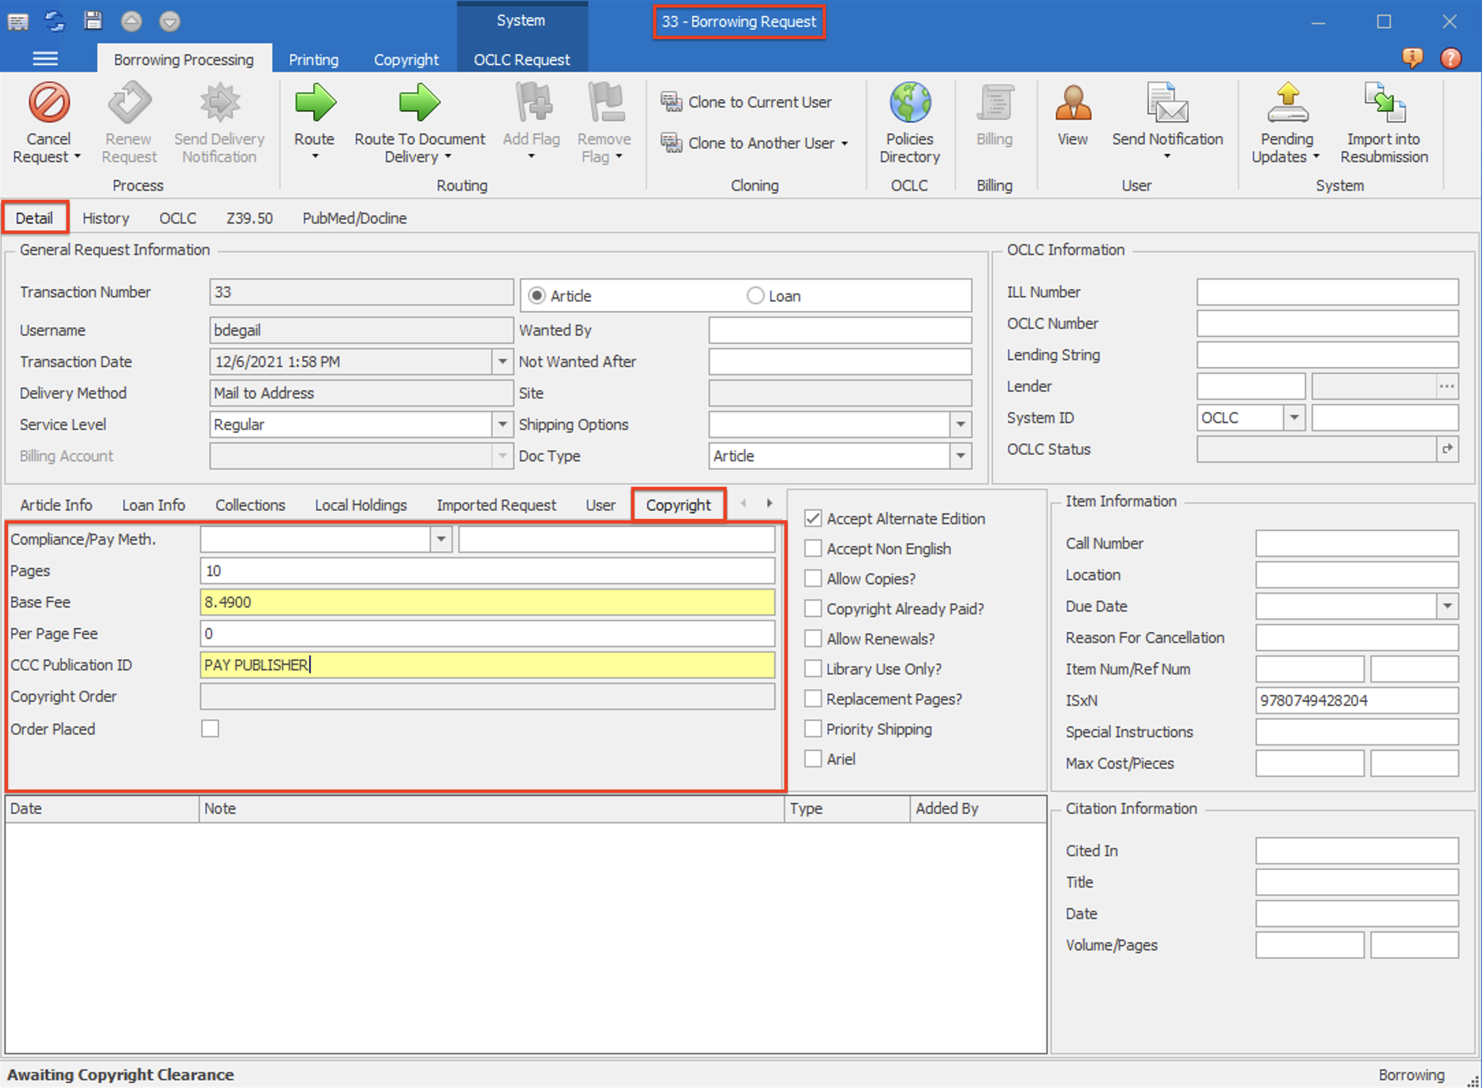The width and height of the screenshot is (1482, 1088).
Task: Uncheck Accept Alternate Edition
Action: [x=812, y=518]
